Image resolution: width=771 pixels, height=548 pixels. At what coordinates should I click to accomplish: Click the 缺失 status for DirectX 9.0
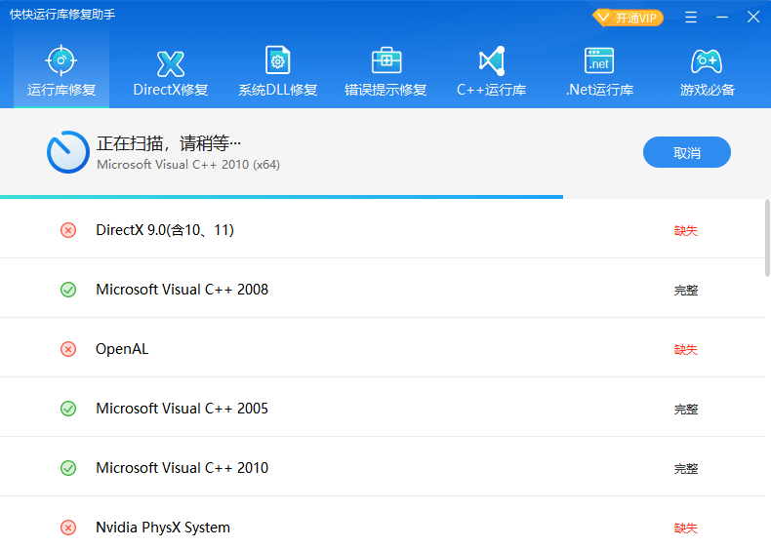(x=685, y=231)
